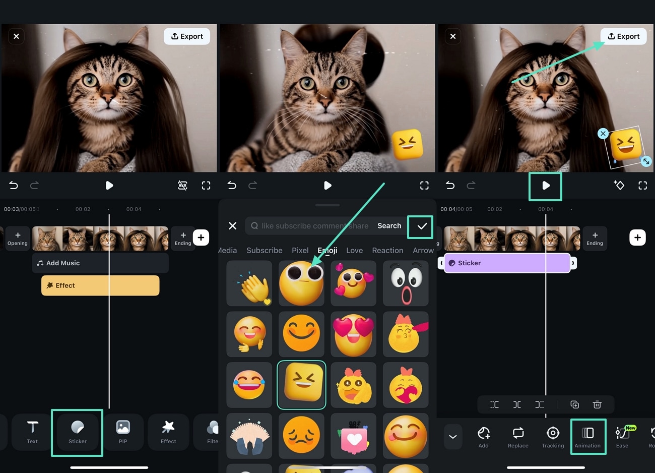The height and width of the screenshot is (473, 655).
Task: Toggle HDR icon in left panel
Action: [183, 186]
